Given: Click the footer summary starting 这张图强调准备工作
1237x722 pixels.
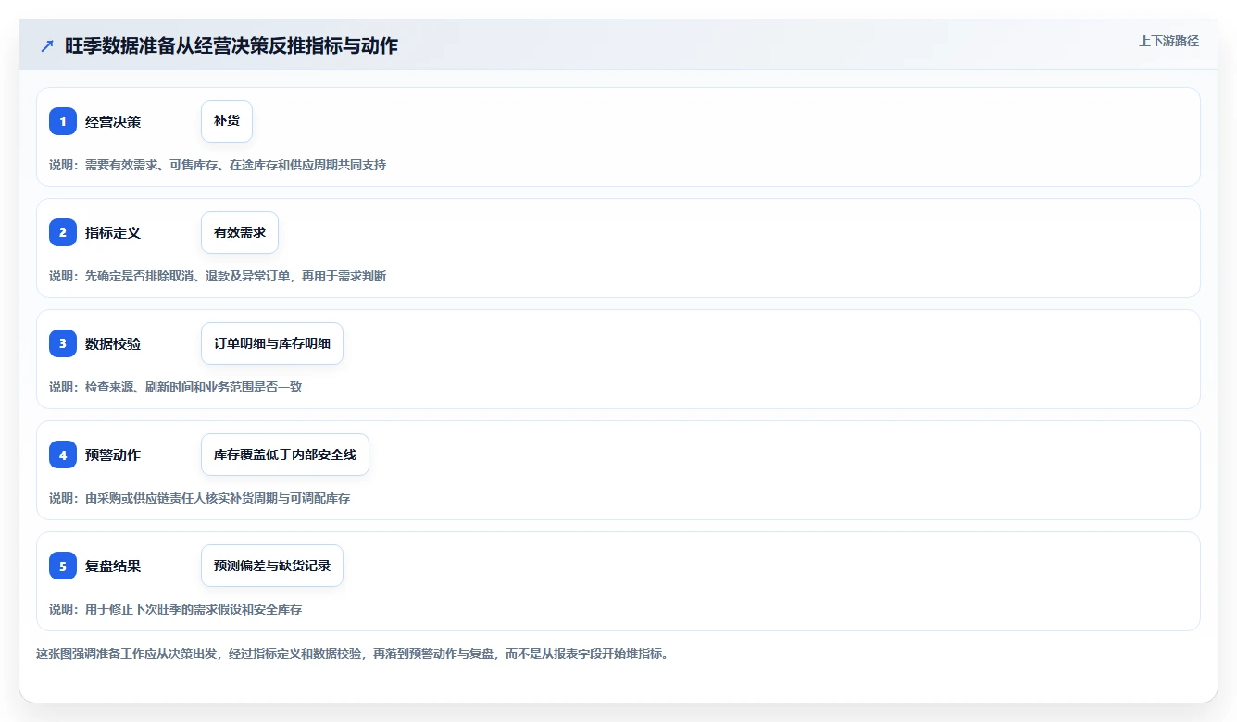Looking at the screenshot, I should (x=352, y=654).
